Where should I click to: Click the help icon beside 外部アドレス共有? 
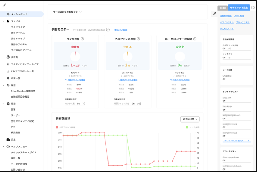pos(138,39)
